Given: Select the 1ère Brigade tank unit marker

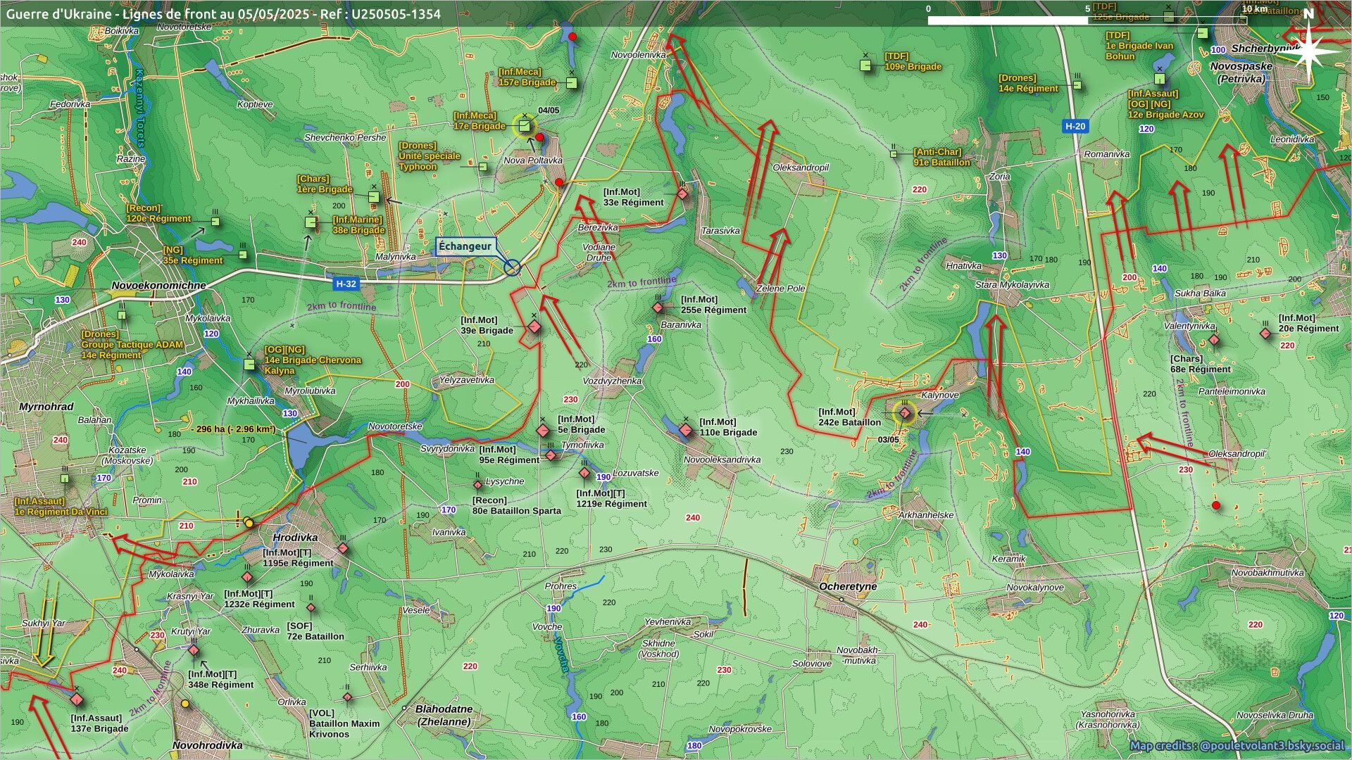Looking at the screenshot, I should tap(374, 196).
